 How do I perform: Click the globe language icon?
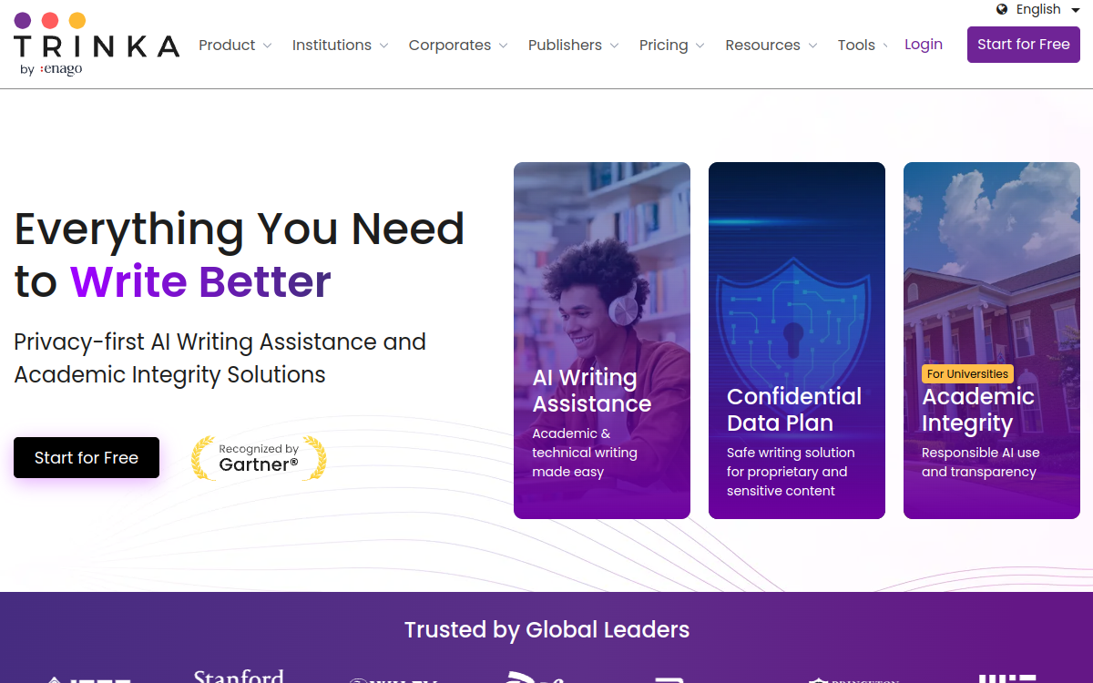point(1002,9)
